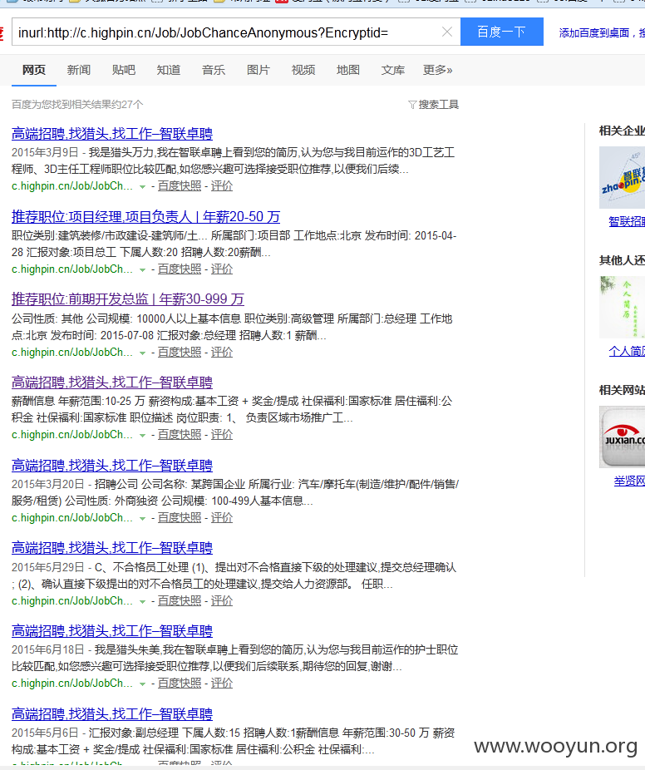Focus the inurl search input field
The height and width of the screenshot is (770, 645).
(x=226, y=32)
